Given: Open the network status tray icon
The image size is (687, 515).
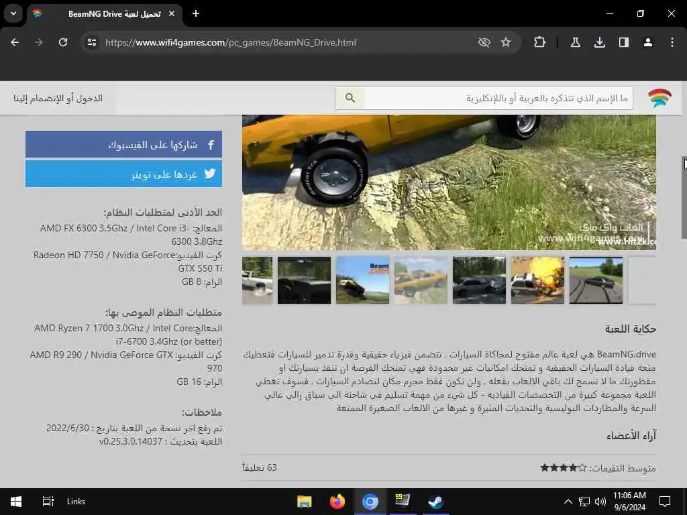Looking at the screenshot, I should click(x=584, y=502).
